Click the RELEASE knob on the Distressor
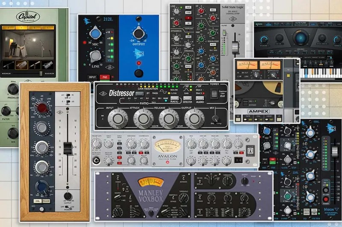 [168, 118]
